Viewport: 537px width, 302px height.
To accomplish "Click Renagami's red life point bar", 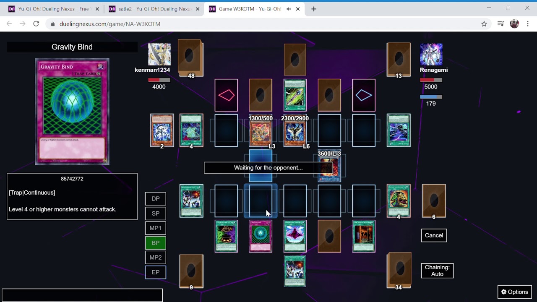I will point(431,80).
